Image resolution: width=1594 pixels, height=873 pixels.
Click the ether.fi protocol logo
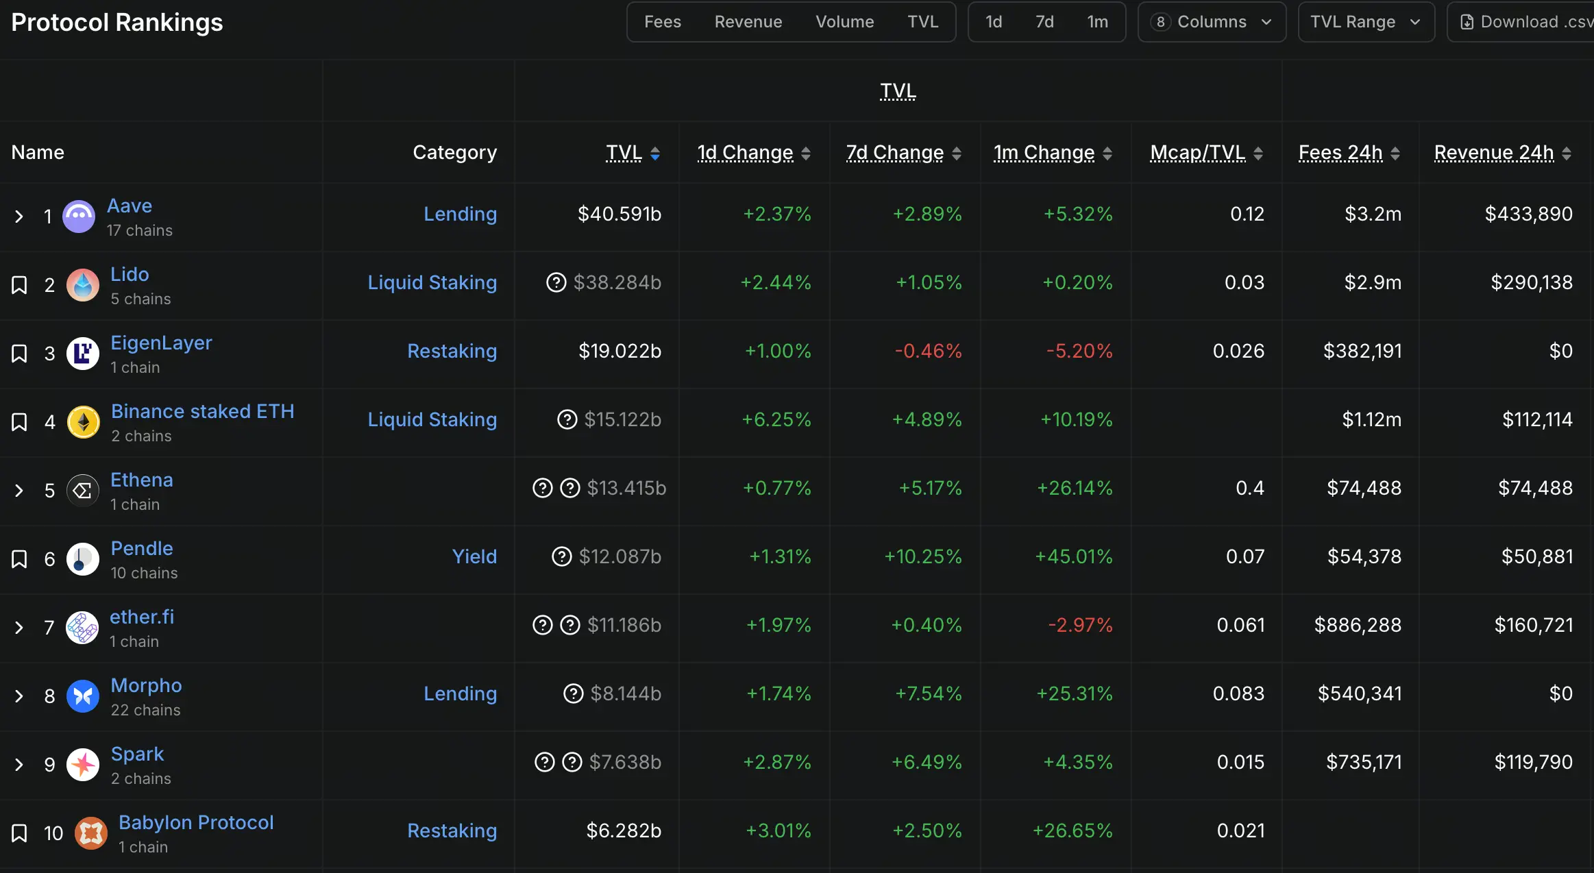tap(82, 628)
